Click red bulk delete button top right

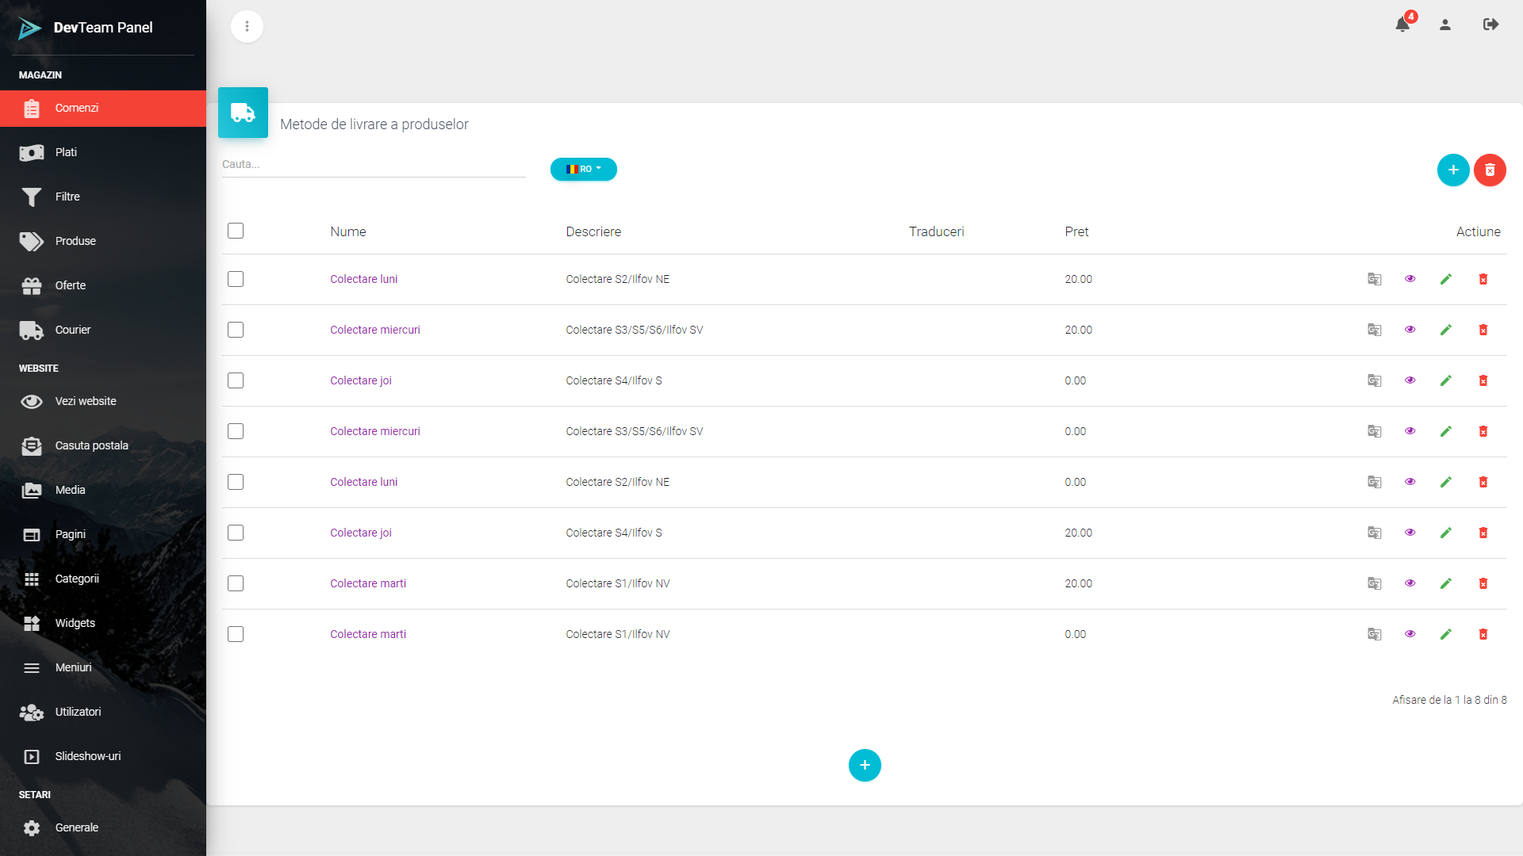[1490, 170]
